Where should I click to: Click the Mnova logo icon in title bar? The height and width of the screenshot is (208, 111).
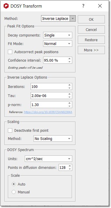point(6,6)
